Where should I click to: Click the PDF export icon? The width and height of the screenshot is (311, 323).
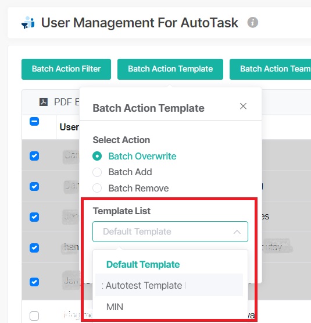[44, 102]
